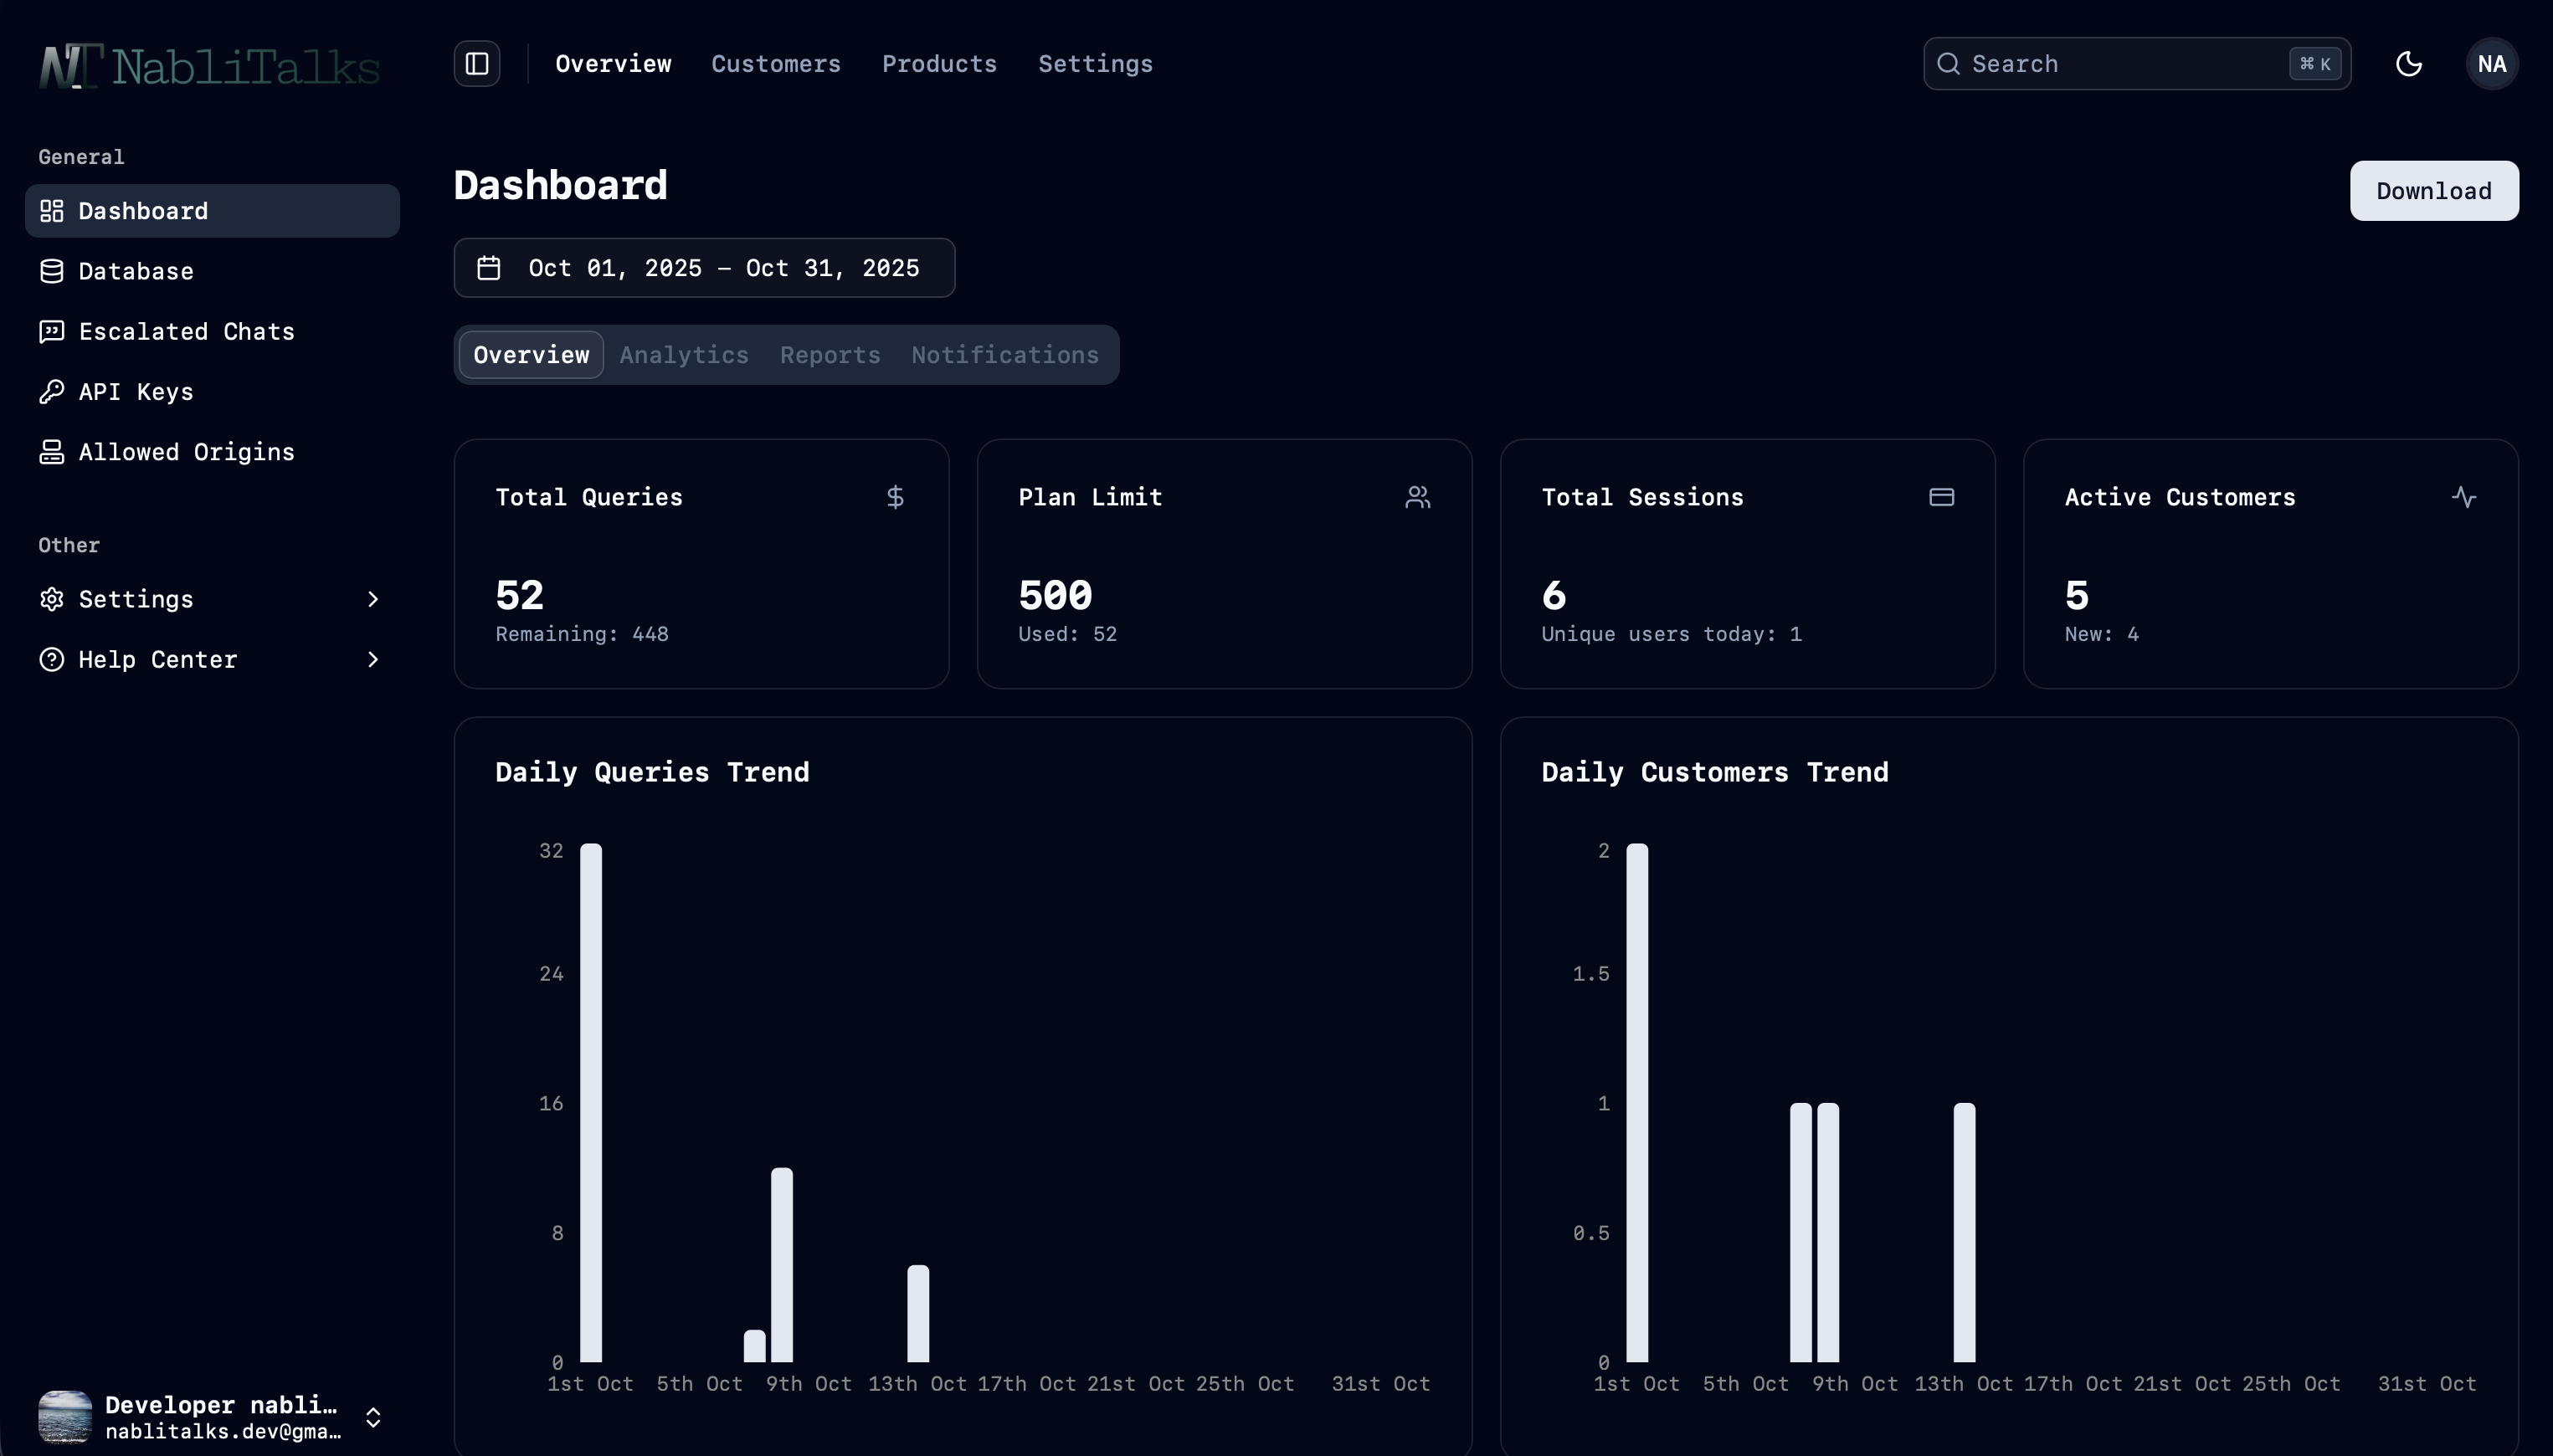Image resolution: width=2553 pixels, height=1456 pixels.
Task: Click the Dashboard grid icon in sidebar
Action: (x=52, y=211)
